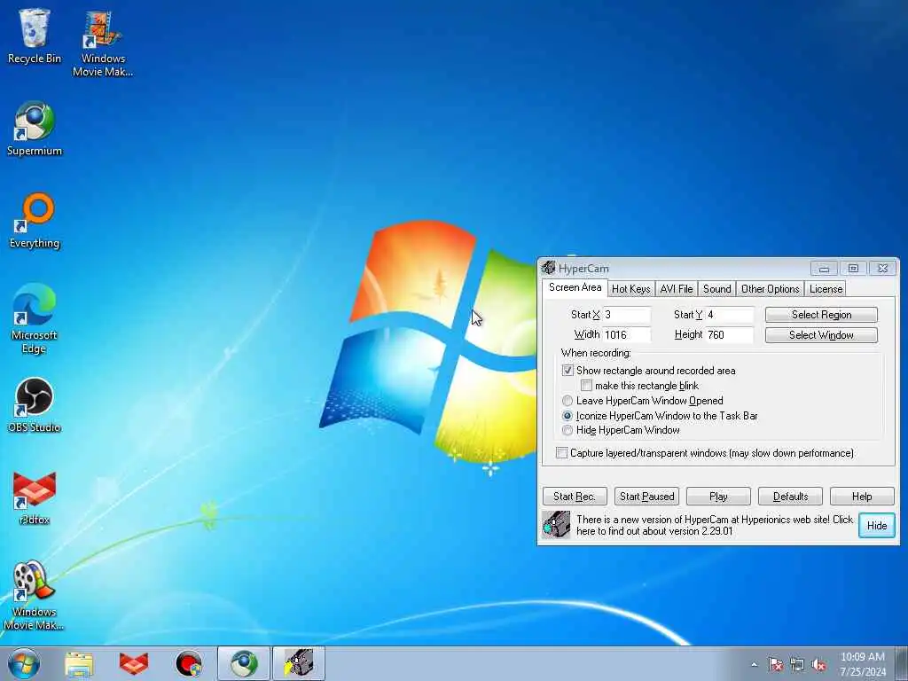The height and width of the screenshot is (681, 908).
Task: Go to the Other Options tab
Action: [770, 289]
